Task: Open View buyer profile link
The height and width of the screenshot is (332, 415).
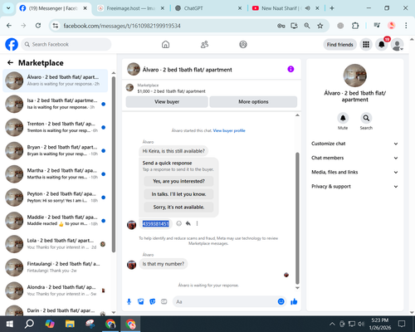Action: 229,130
